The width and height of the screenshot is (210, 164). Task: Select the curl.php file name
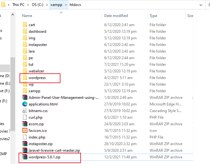point(36,117)
